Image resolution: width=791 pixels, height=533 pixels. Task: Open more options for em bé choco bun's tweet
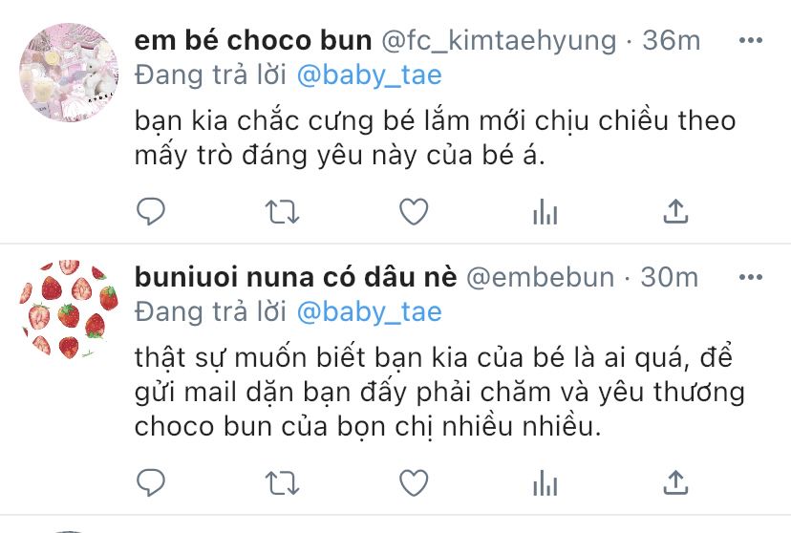pos(750,40)
